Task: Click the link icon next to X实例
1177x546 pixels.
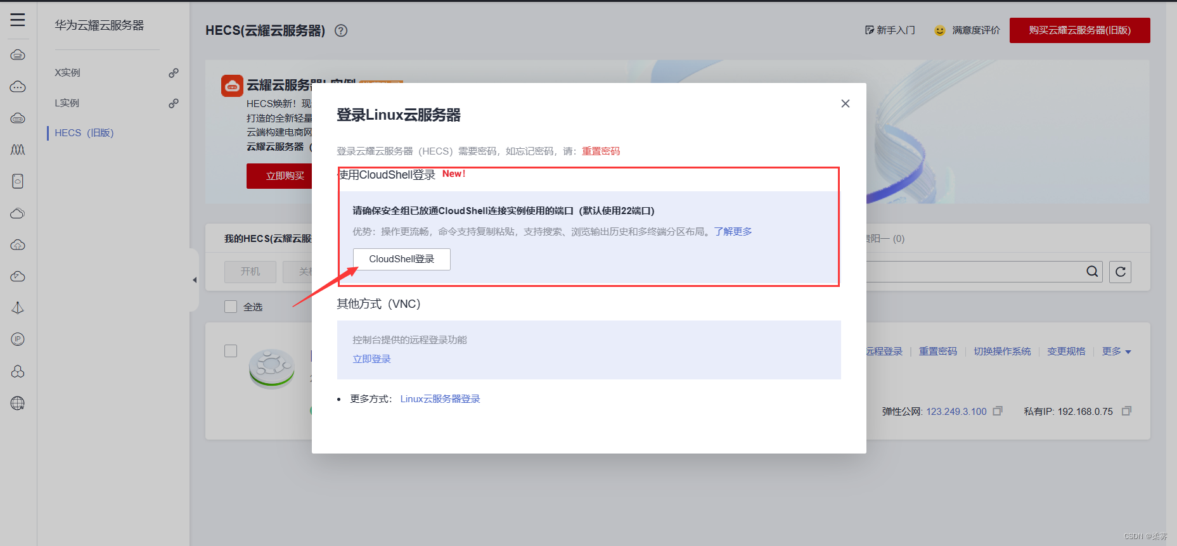Action: click(x=173, y=73)
